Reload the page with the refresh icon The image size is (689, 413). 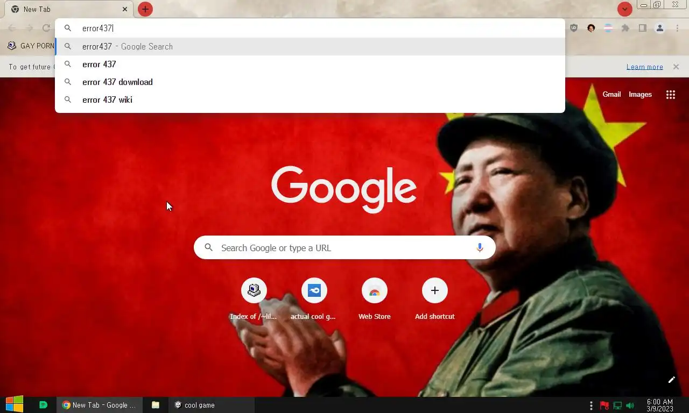coord(46,28)
